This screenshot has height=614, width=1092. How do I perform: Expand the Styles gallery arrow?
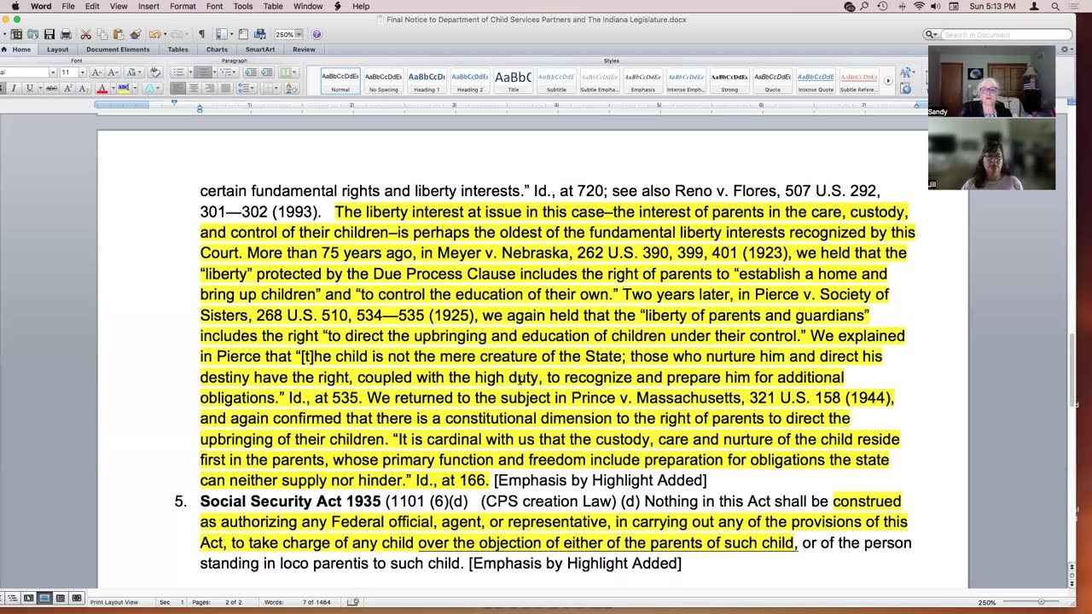888,81
